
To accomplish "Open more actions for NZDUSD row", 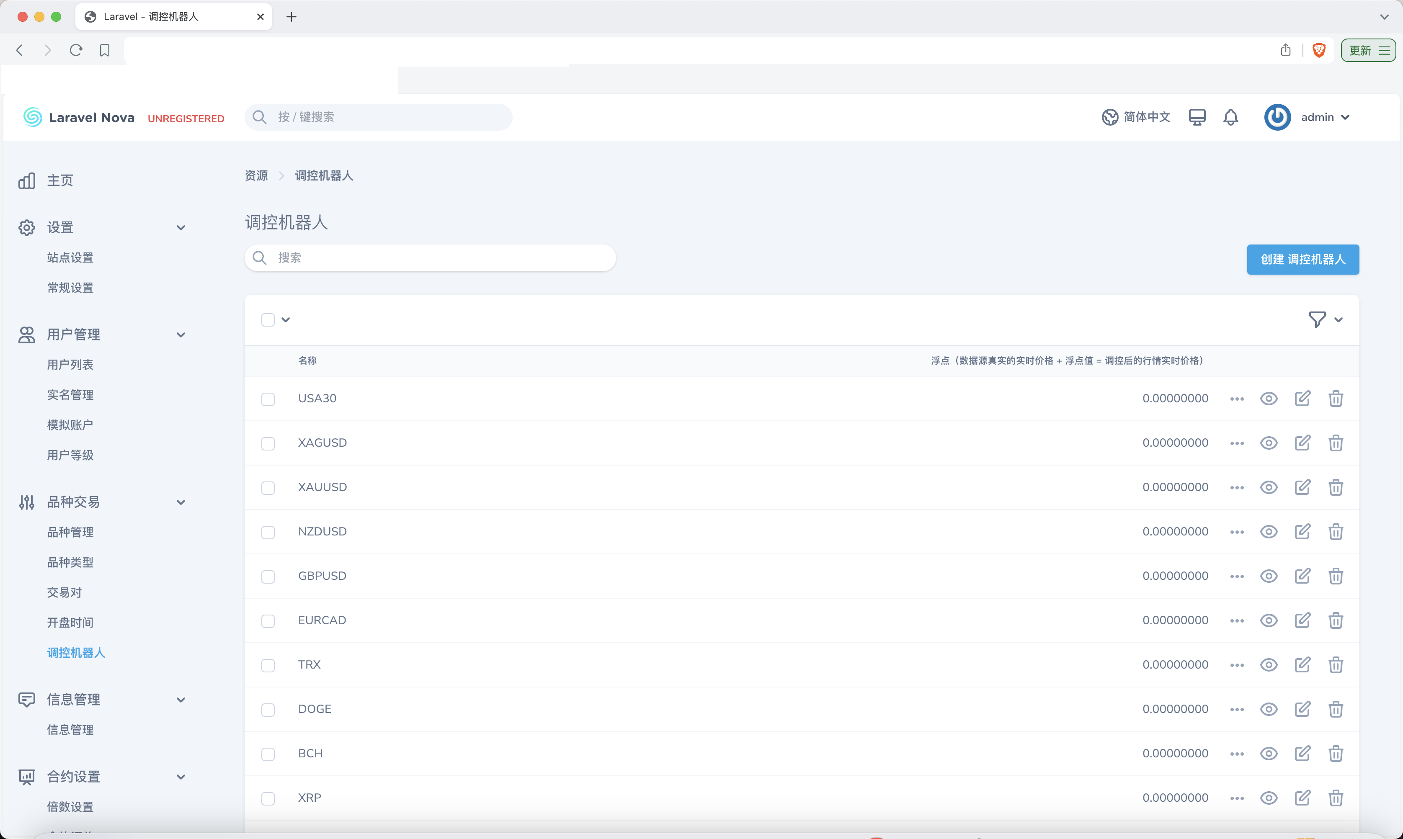I will click(1237, 532).
